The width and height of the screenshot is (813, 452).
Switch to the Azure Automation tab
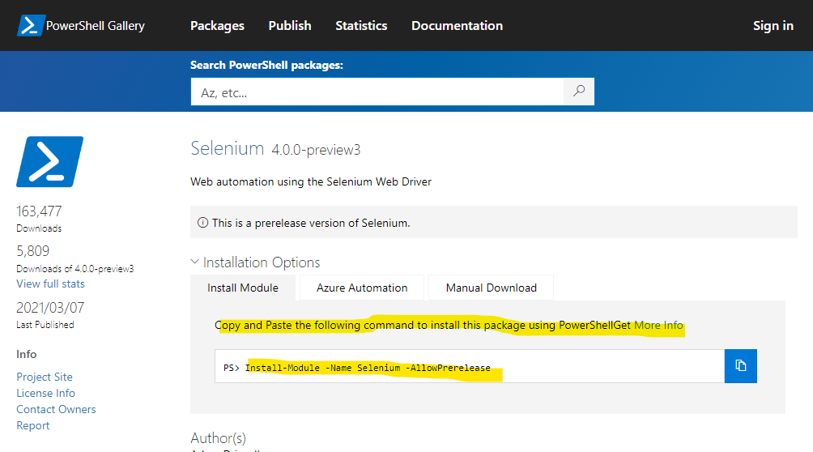click(x=362, y=288)
